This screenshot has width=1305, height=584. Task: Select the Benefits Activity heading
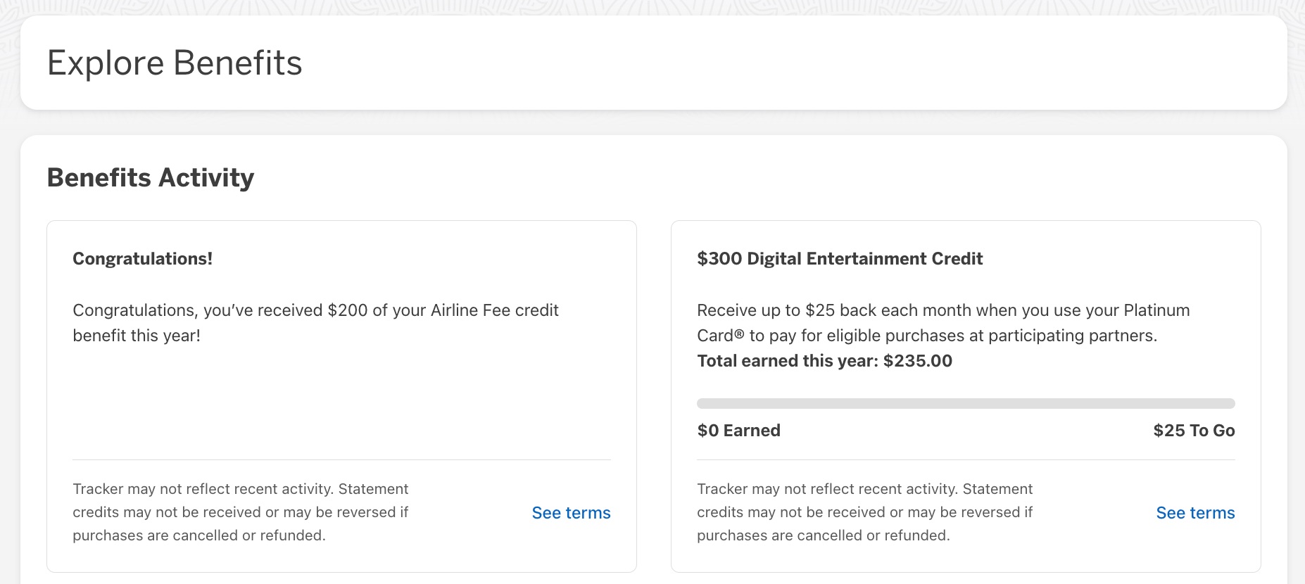151,177
